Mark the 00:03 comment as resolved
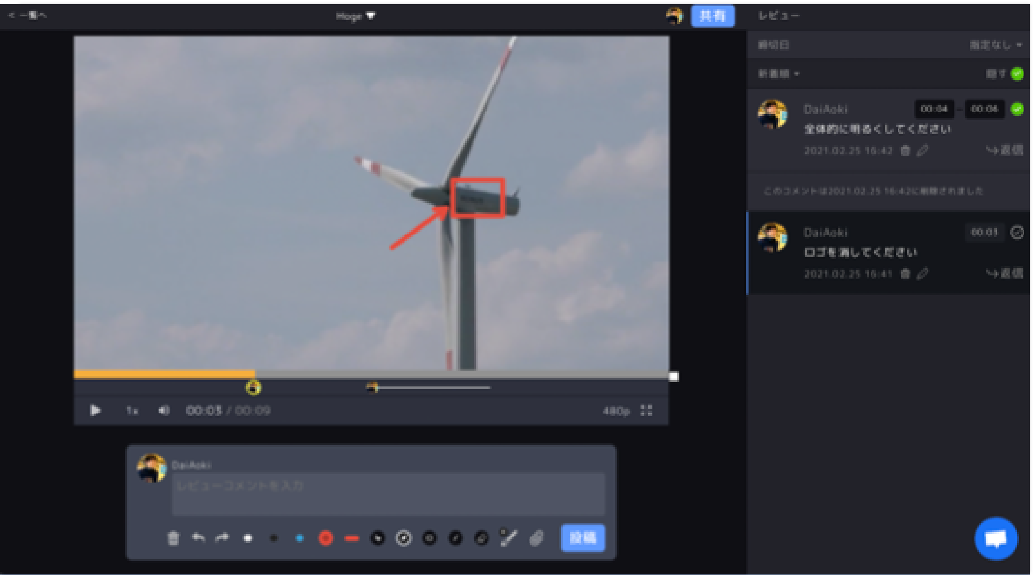1034x577 pixels. [x=1017, y=232]
